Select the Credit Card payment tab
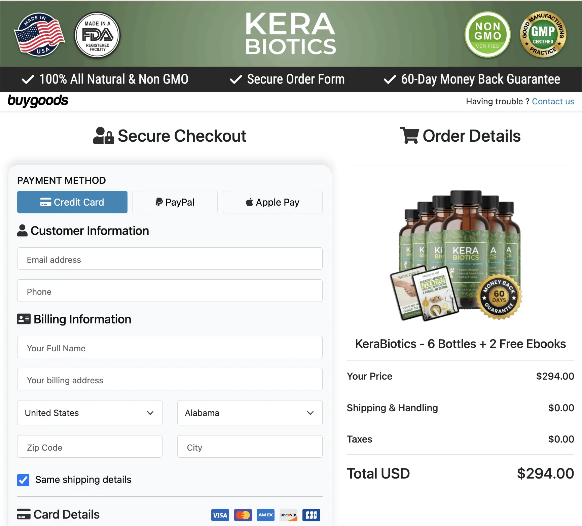Image resolution: width=582 pixels, height=526 pixels. pos(72,202)
